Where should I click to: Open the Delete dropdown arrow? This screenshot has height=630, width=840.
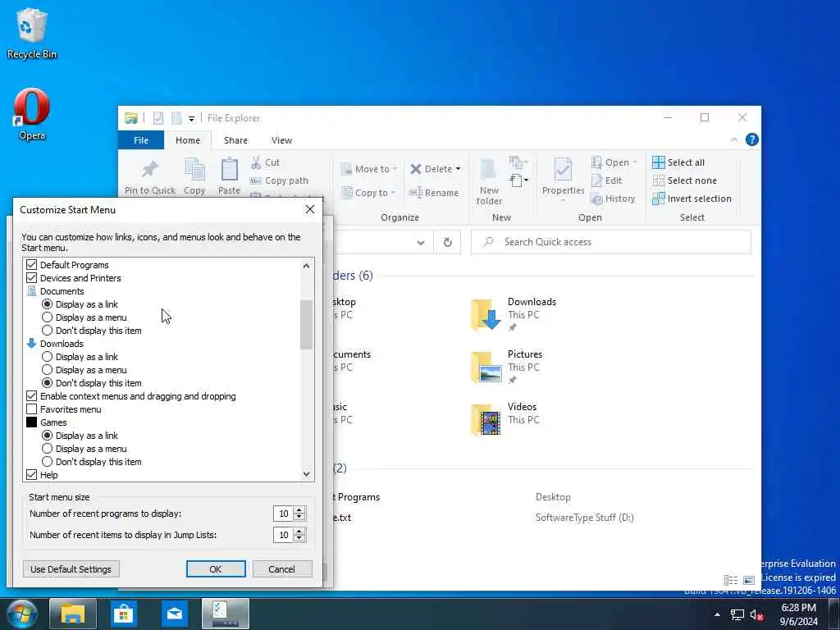click(458, 169)
